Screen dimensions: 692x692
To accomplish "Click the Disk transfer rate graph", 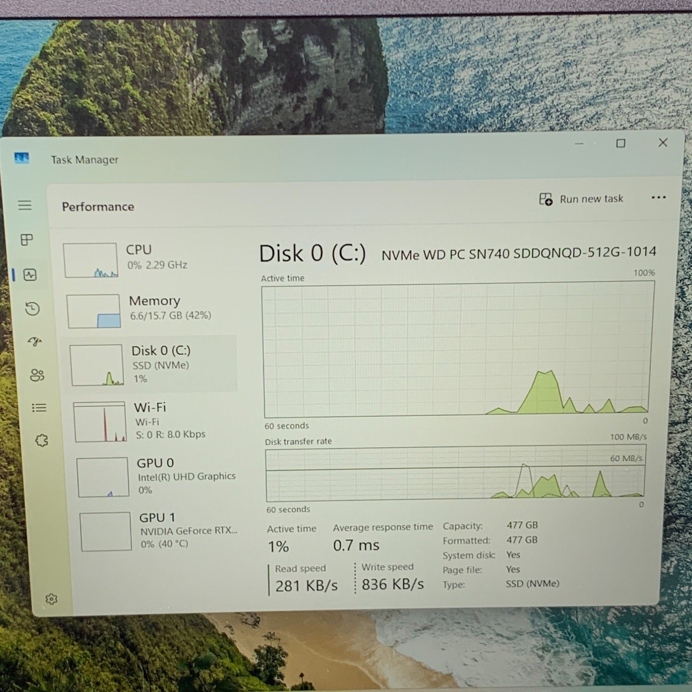I will [455, 473].
